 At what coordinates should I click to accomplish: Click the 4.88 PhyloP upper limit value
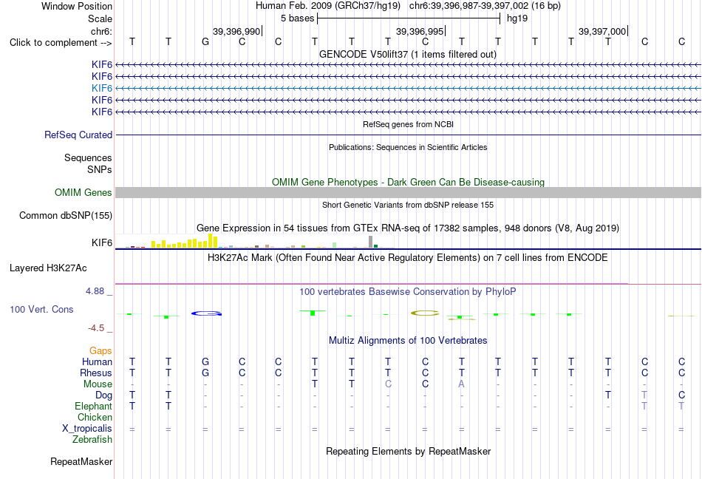(x=95, y=291)
